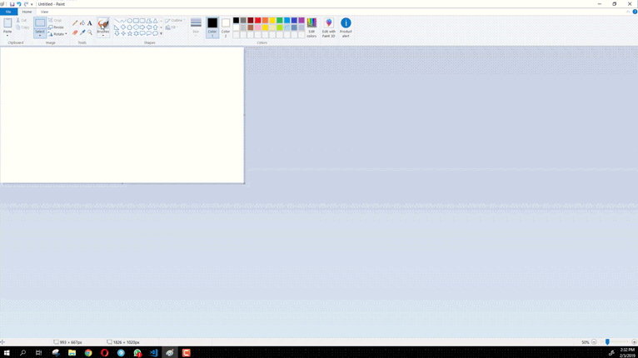Select the Color picker eyedropper tool
638x358 pixels.
pos(82,32)
